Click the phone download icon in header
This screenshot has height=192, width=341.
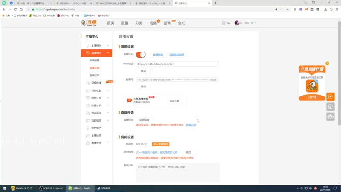(x=223, y=23)
